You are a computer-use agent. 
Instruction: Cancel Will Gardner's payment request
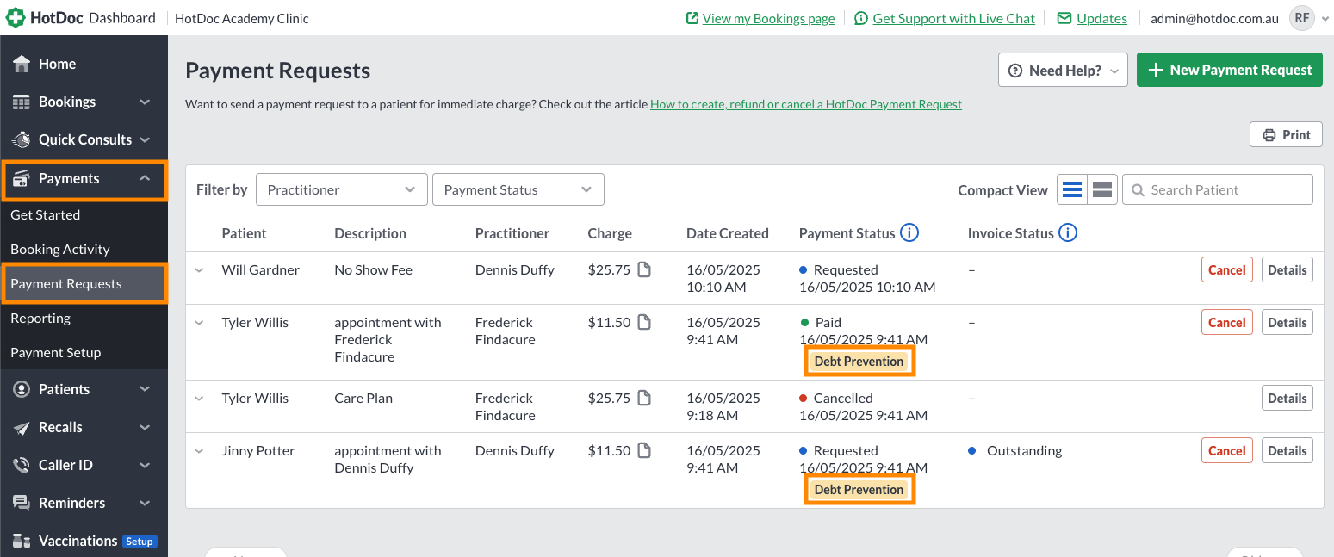tap(1226, 269)
